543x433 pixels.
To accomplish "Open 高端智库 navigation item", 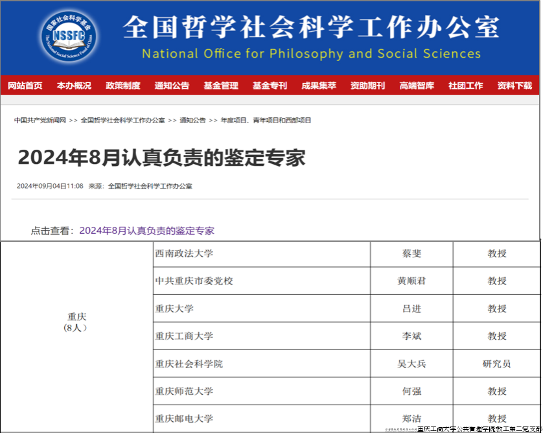I will click(417, 86).
